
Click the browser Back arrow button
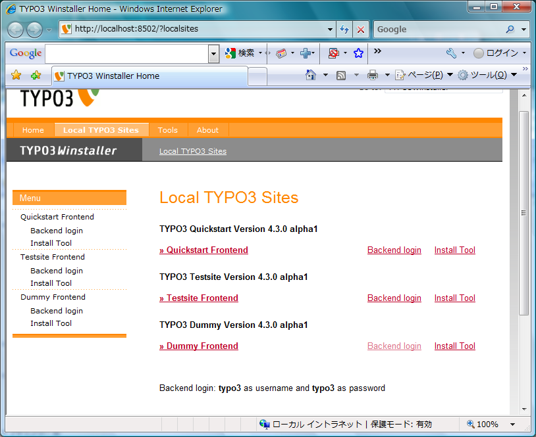16,30
